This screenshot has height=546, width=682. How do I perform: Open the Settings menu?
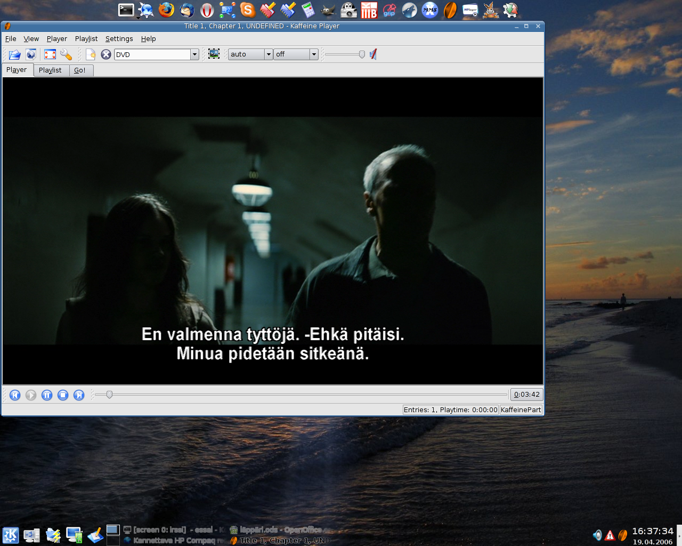119,38
